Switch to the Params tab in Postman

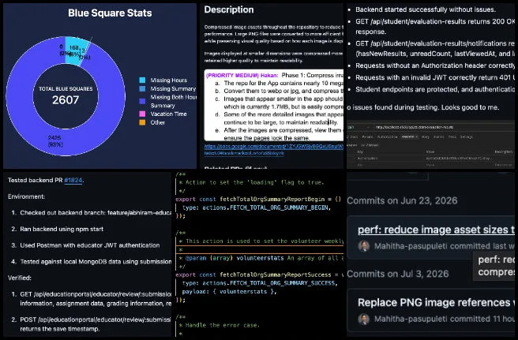coord(367,136)
